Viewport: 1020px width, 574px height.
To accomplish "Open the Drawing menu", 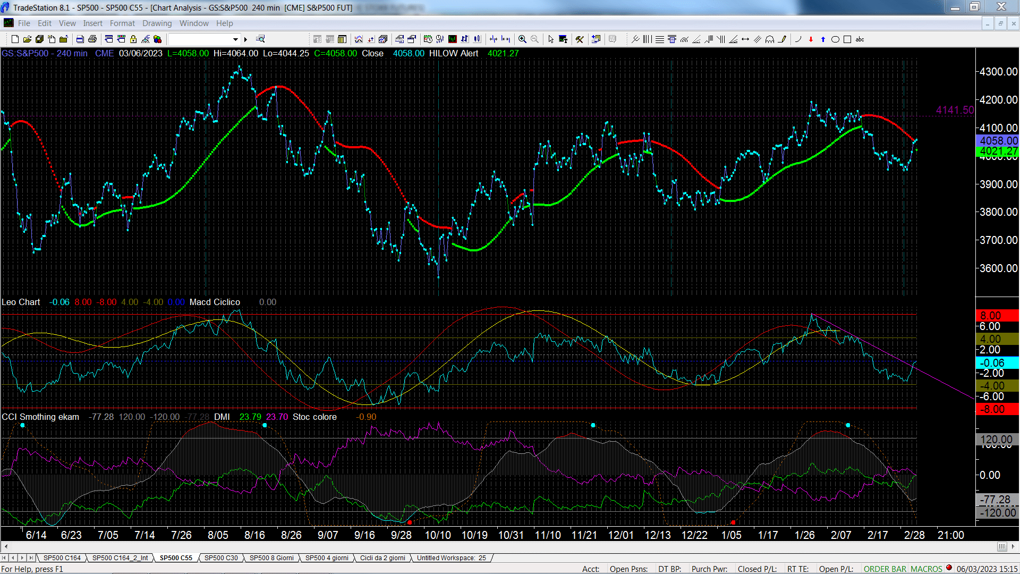I will click(157, 23).
